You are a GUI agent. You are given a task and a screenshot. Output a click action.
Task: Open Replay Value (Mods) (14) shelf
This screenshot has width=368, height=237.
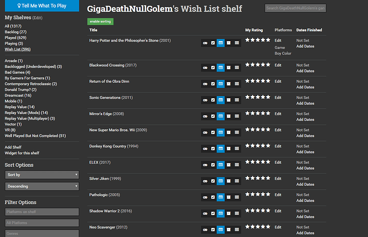pos(26,113)
